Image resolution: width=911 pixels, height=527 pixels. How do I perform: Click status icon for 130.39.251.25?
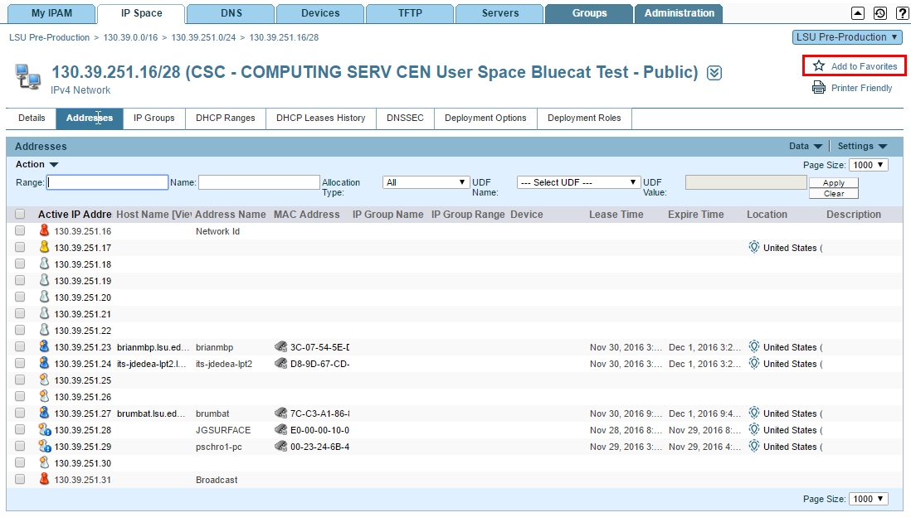tap(44, 380)
